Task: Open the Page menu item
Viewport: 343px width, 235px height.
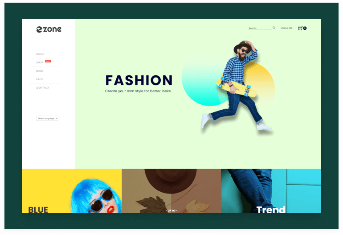Action: [x=40, y=79]
